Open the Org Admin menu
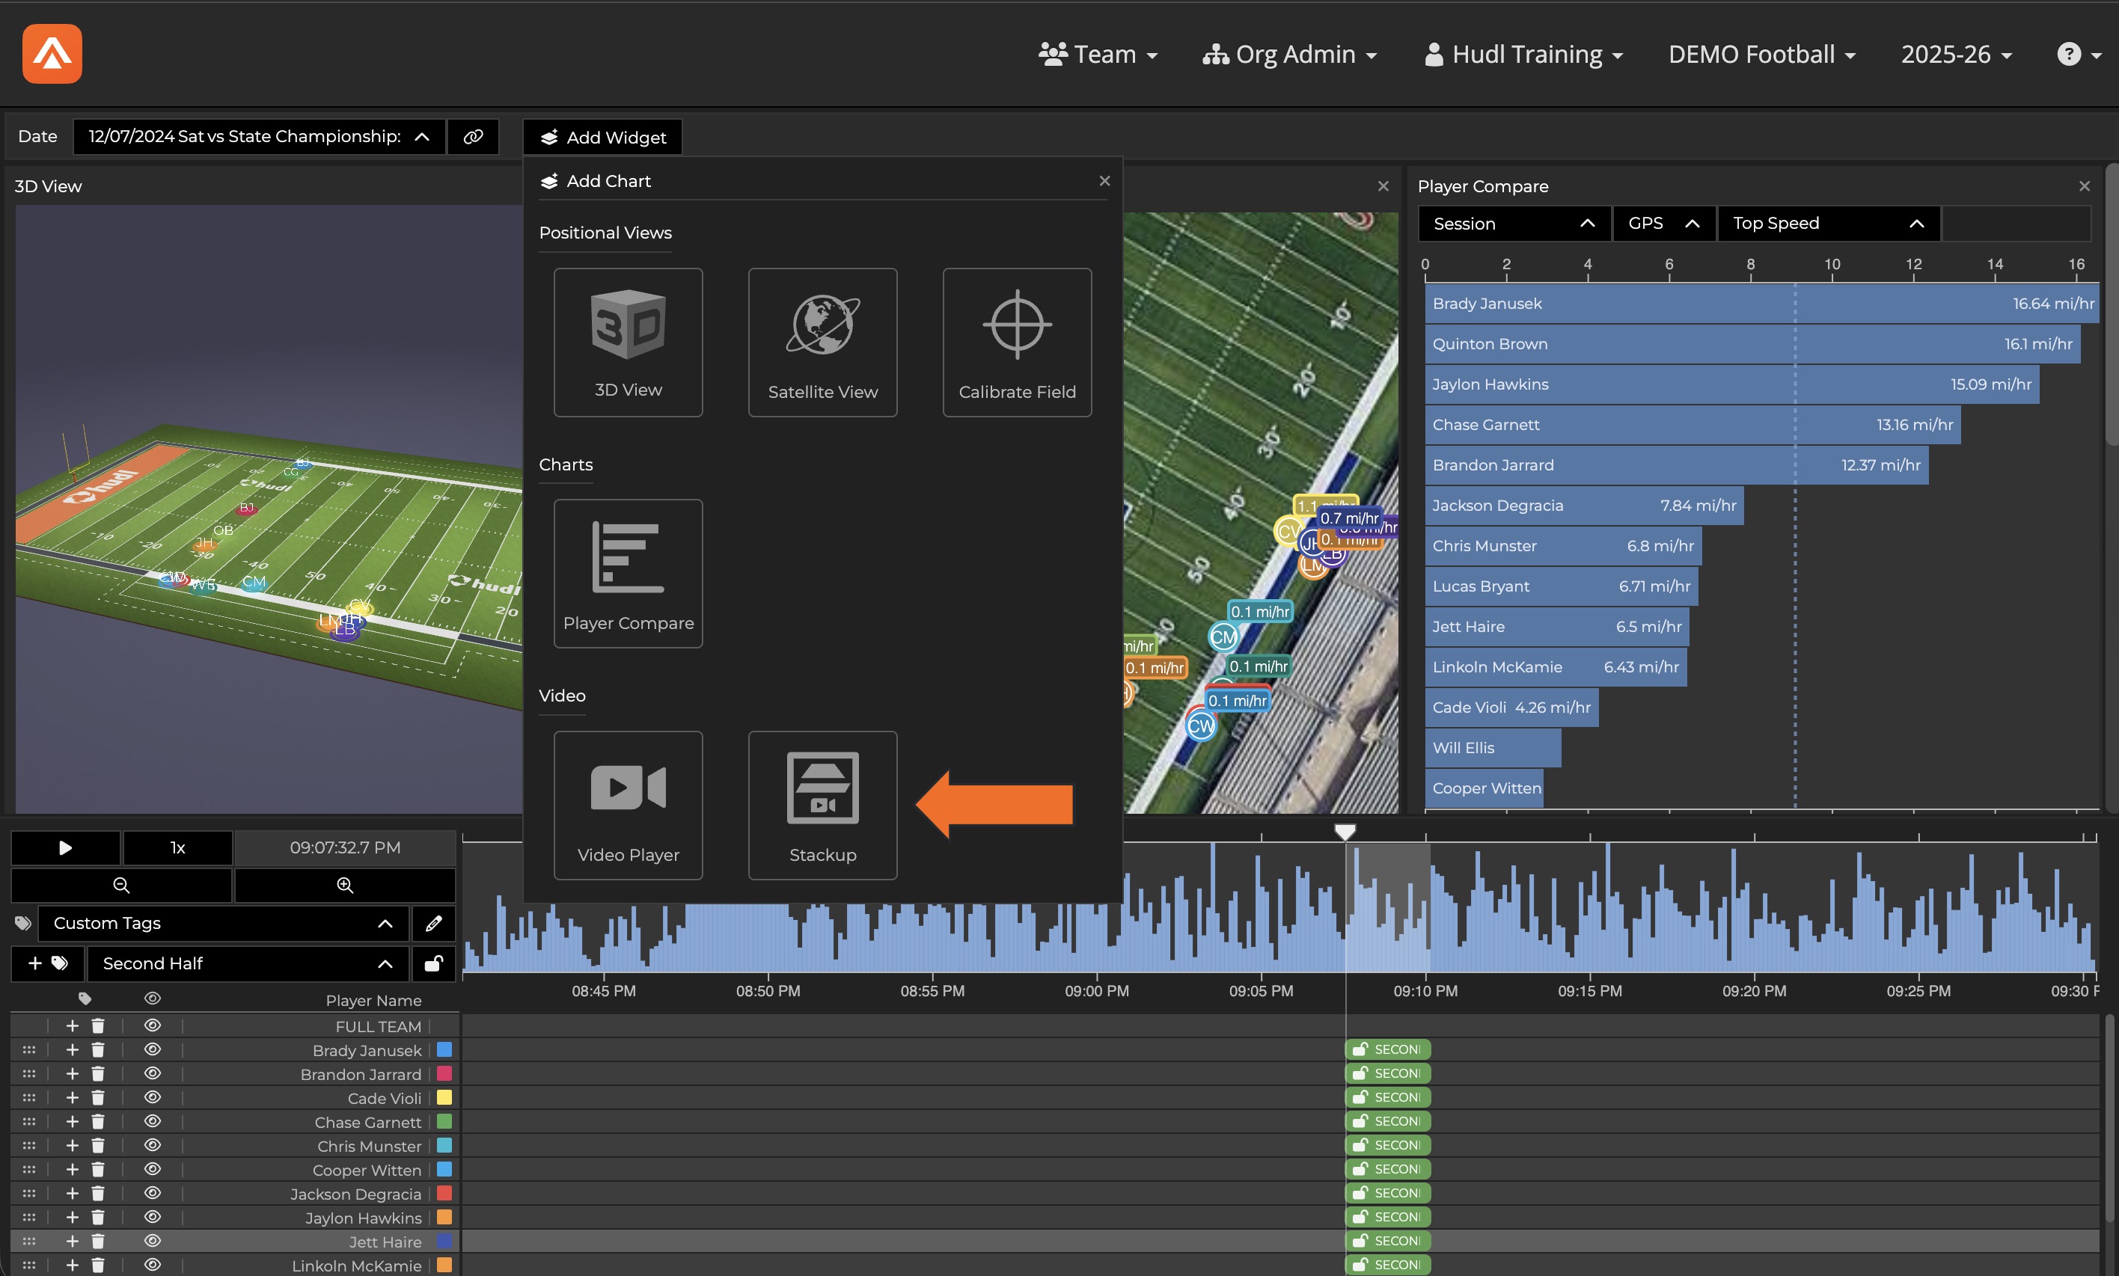 1289,54
